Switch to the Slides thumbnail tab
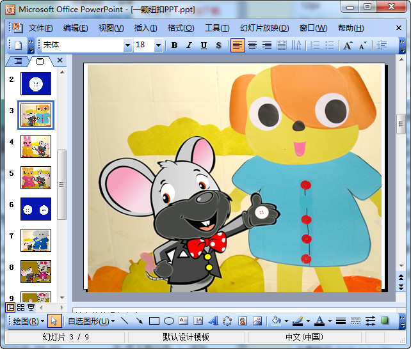Image resolution: width=411 pixels, height=349 pixels. pos(40,61)
